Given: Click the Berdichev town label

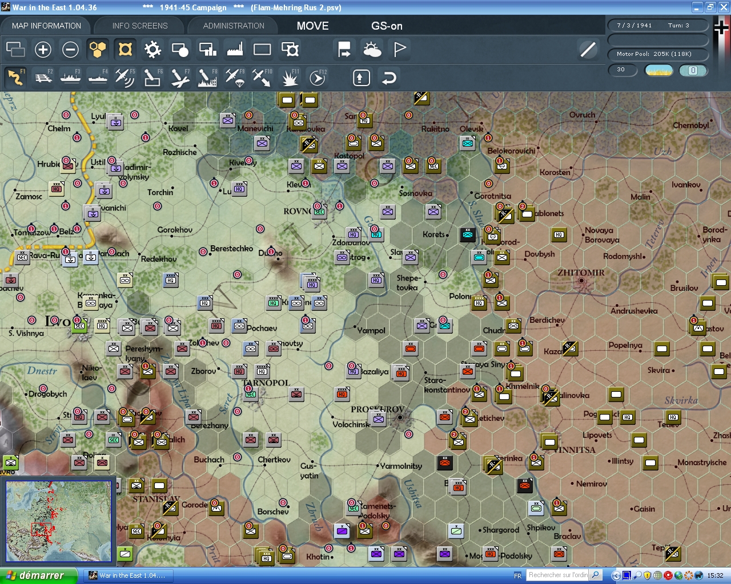Looking at the screenshot, I should tap(547, 320).
